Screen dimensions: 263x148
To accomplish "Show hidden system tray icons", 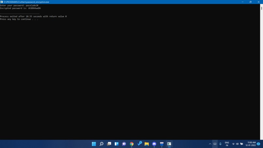I will [210, 144].
